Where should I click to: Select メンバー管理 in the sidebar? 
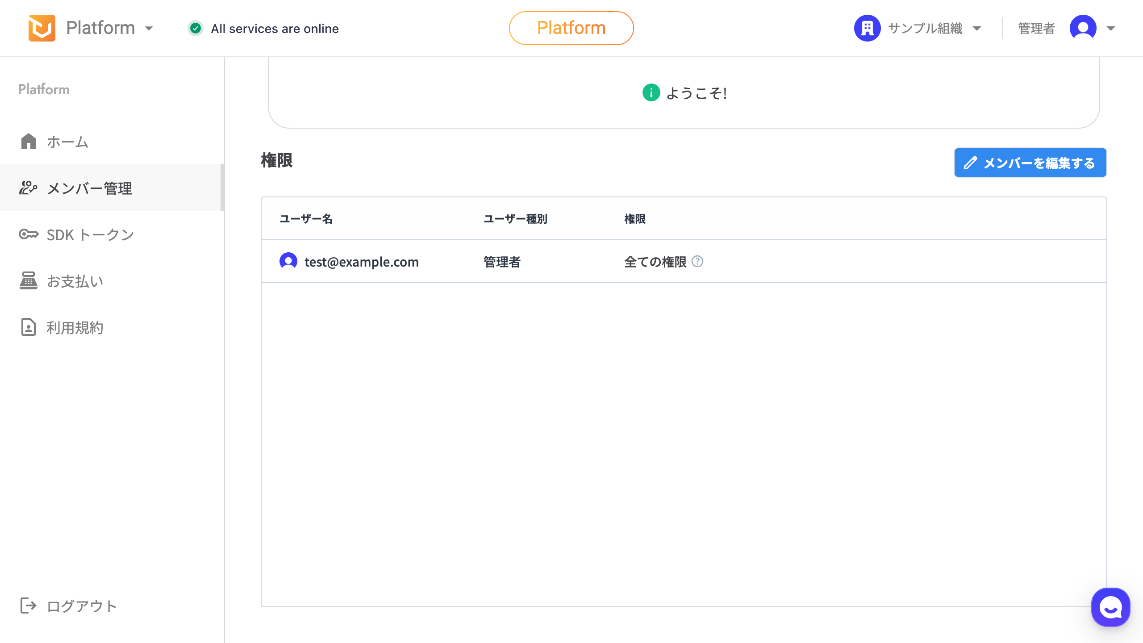pyautogui.click(x=89, y=188)
